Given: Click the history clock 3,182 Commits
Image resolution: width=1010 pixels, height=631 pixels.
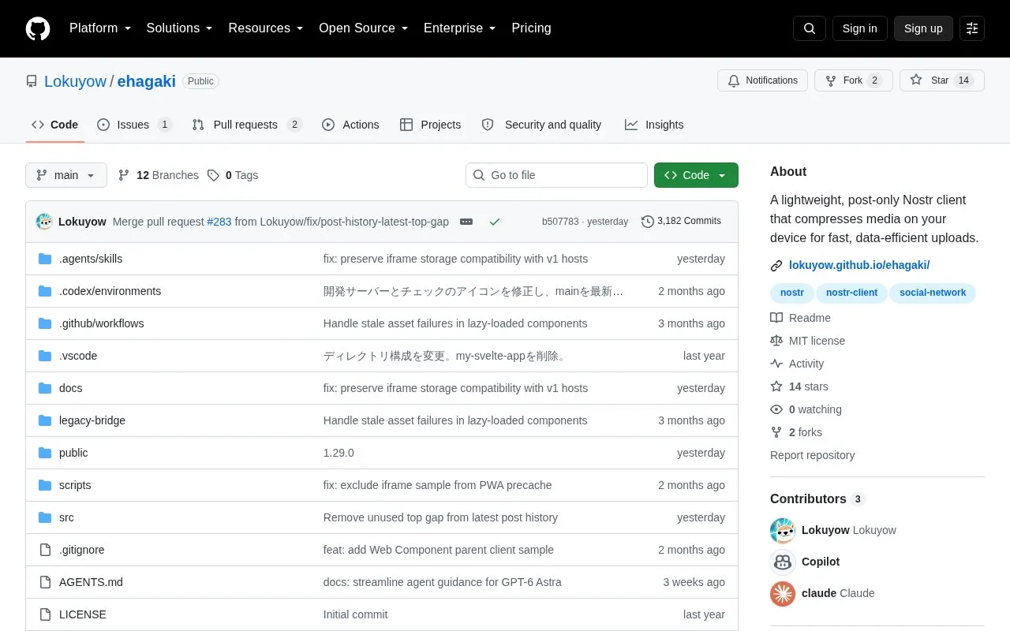Looking at the screenshot, I should point(681,221).
